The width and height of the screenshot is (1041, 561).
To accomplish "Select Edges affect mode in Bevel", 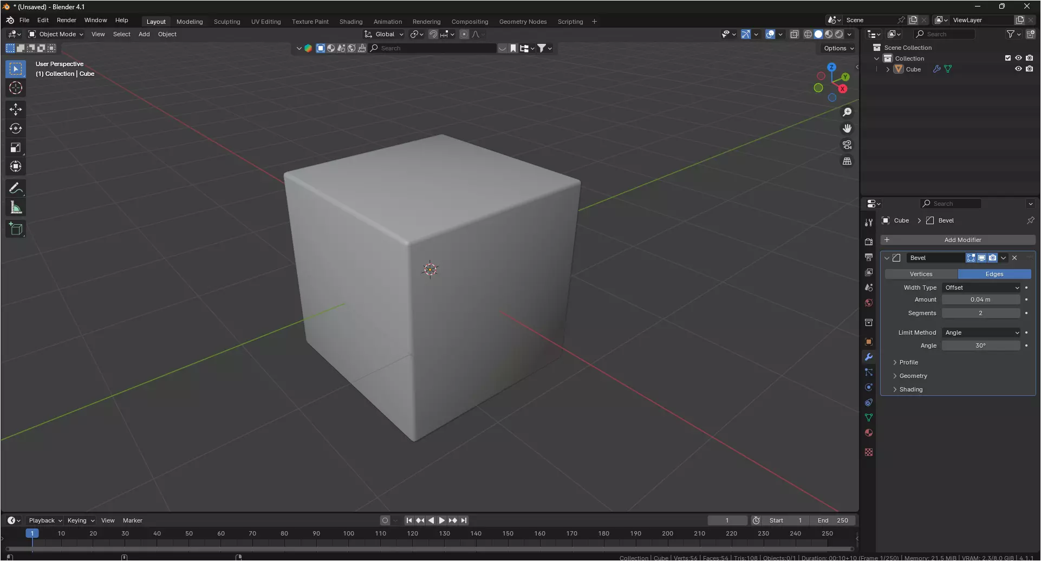I will pos(994,274).
